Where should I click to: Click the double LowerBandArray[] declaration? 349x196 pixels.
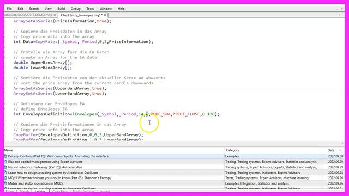coord(43,68)
